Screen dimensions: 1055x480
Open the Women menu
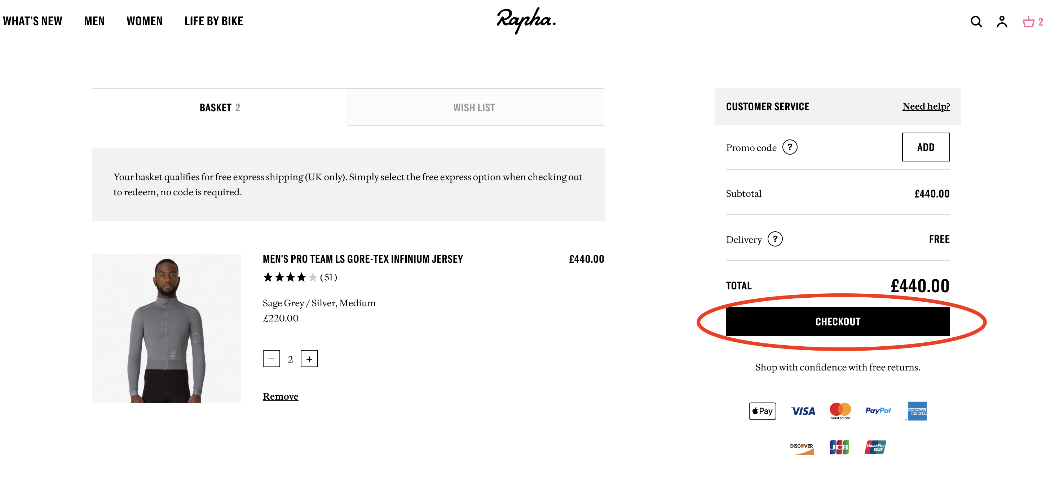pos(144,21)
